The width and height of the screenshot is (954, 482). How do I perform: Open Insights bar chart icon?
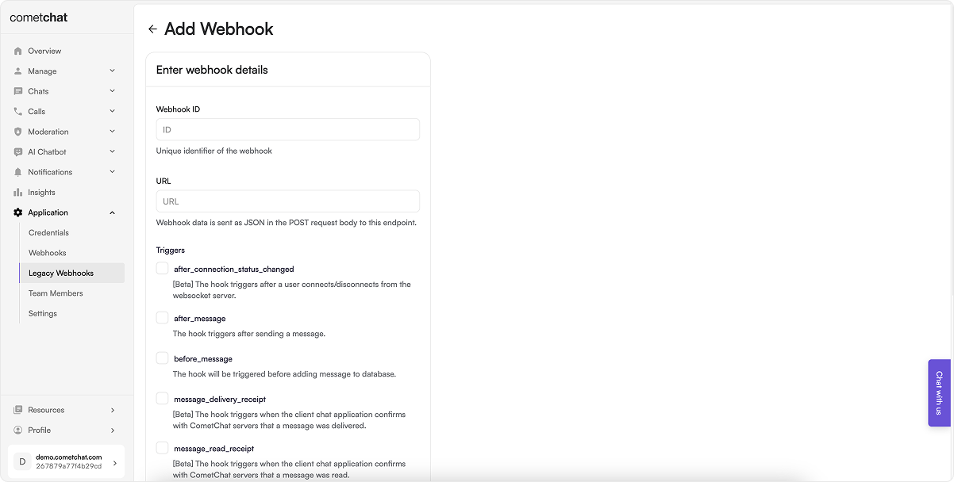(x=18, y=192)
